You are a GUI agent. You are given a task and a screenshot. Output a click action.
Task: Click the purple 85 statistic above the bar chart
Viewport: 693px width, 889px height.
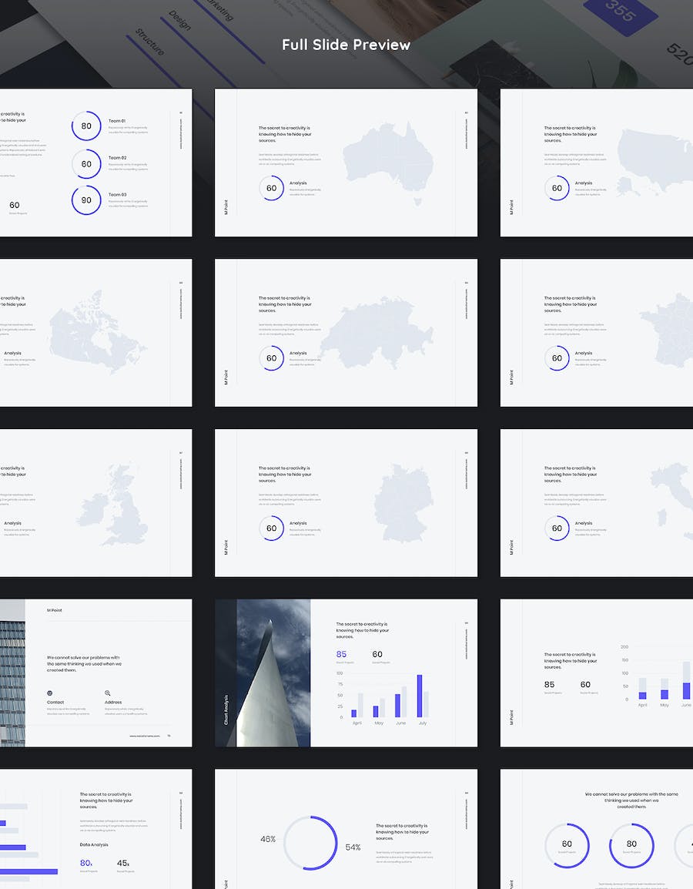click(x=341, y=654)
